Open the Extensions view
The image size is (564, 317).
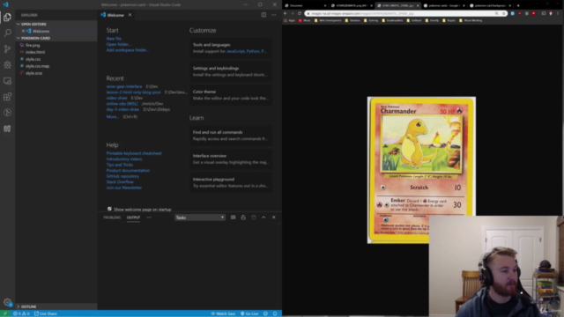coord(7,97)
